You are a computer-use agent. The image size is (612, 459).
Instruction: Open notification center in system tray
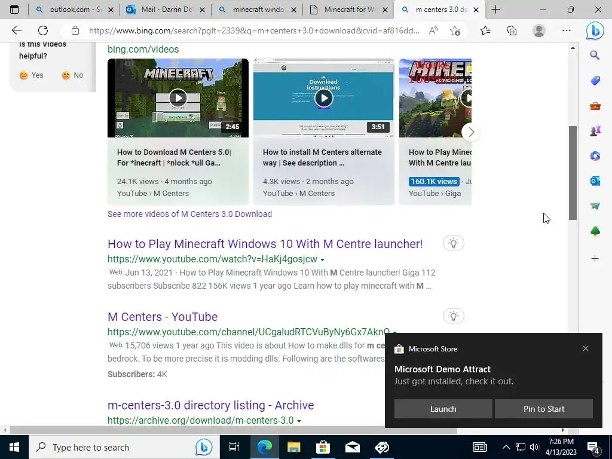[593, 448]
